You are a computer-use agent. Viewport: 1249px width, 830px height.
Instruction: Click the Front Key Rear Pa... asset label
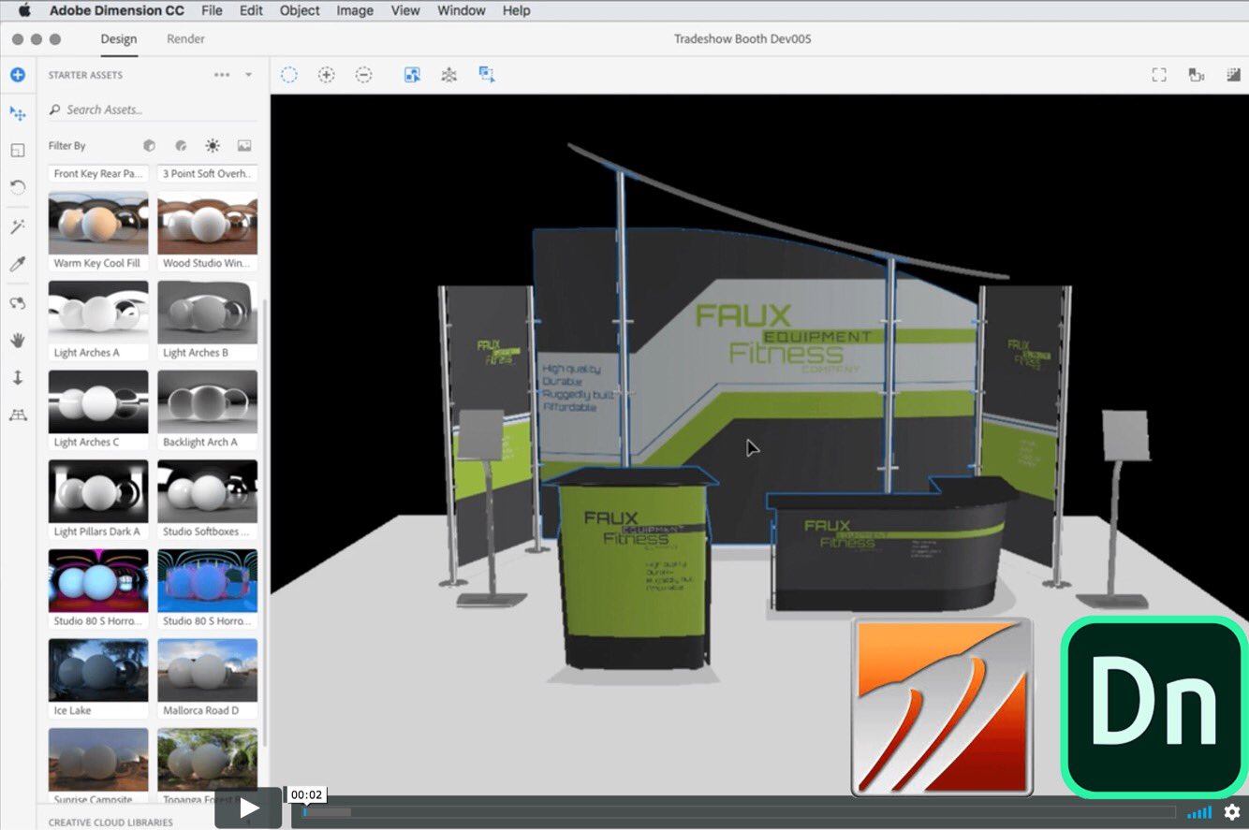tap(98, 173)
